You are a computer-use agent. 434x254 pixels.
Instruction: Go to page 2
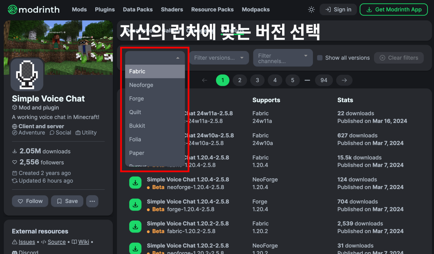click(x=240, y=80)
